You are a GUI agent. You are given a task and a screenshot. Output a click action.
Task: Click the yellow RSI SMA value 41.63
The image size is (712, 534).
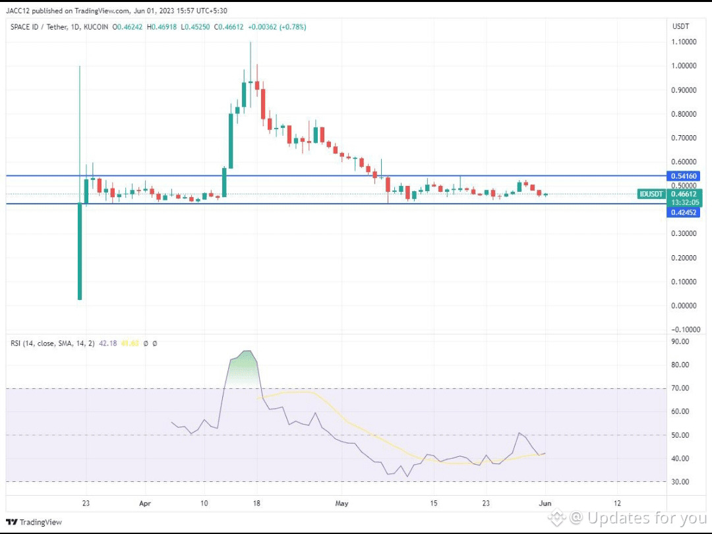click(x=130, y=343)
